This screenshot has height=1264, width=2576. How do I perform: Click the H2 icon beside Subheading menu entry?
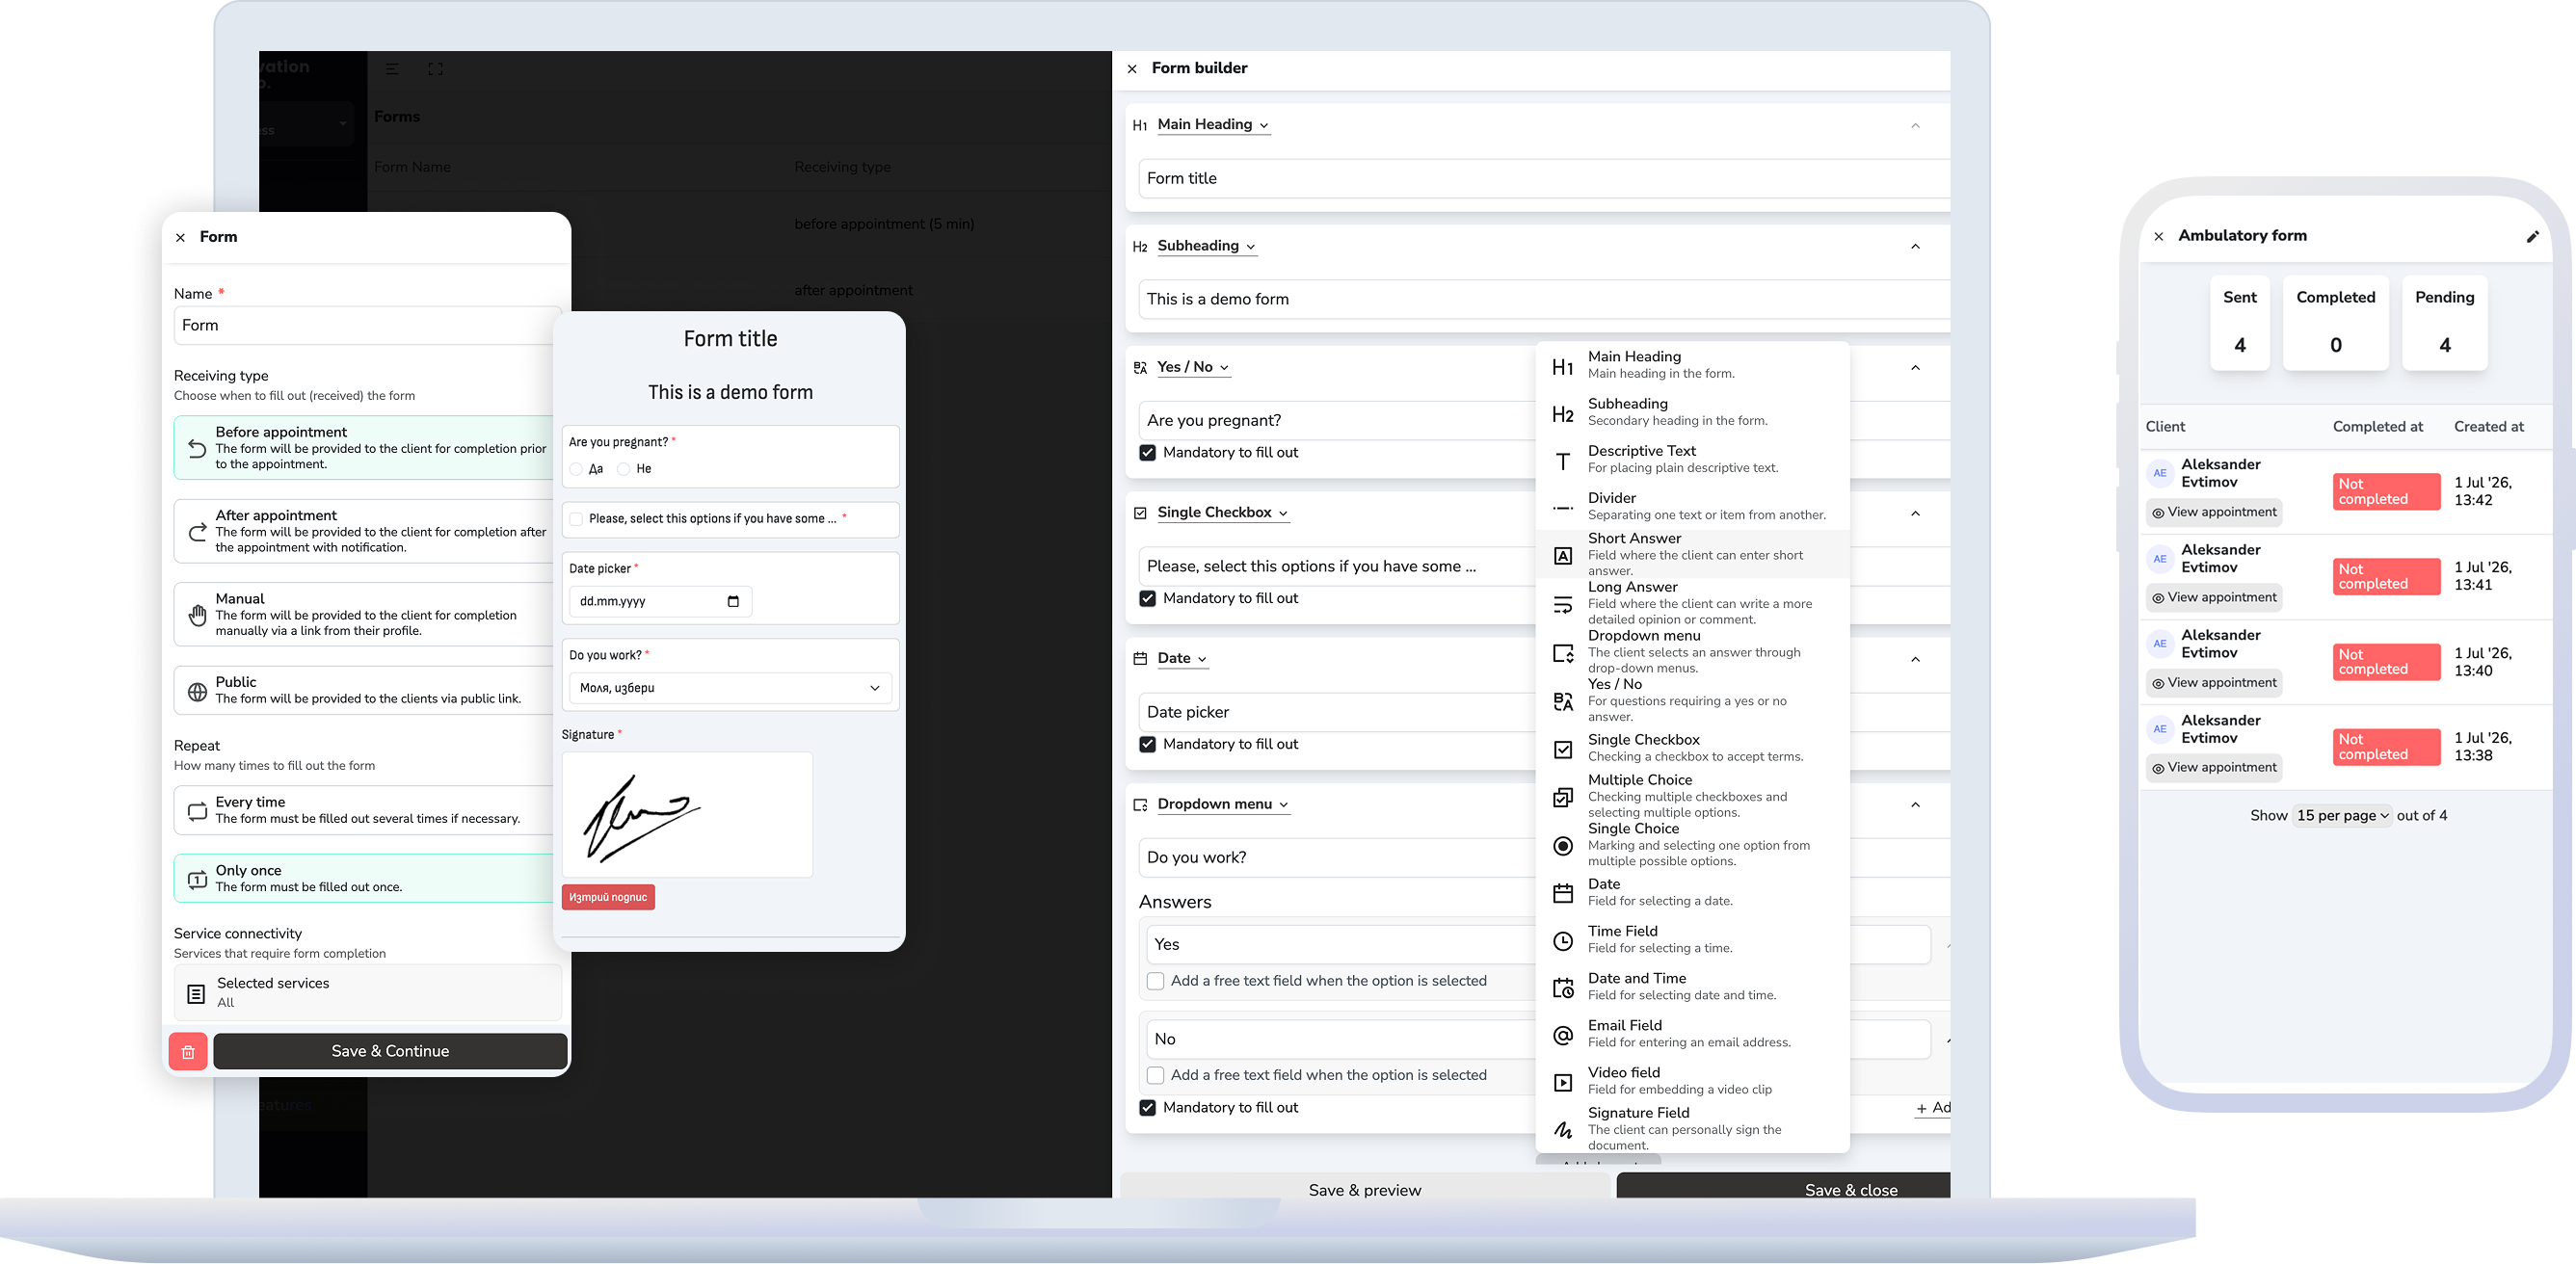tap(1562, 414)
